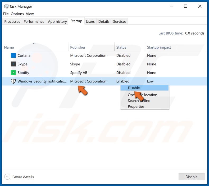Viewport: 209px width, 186px height.
Task: Choose Search online in context menu
Action: click(144, 101)
